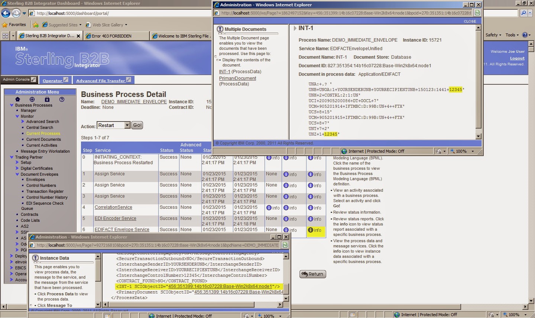
Task: Expand the EBICS tree node
Action: 12,268
